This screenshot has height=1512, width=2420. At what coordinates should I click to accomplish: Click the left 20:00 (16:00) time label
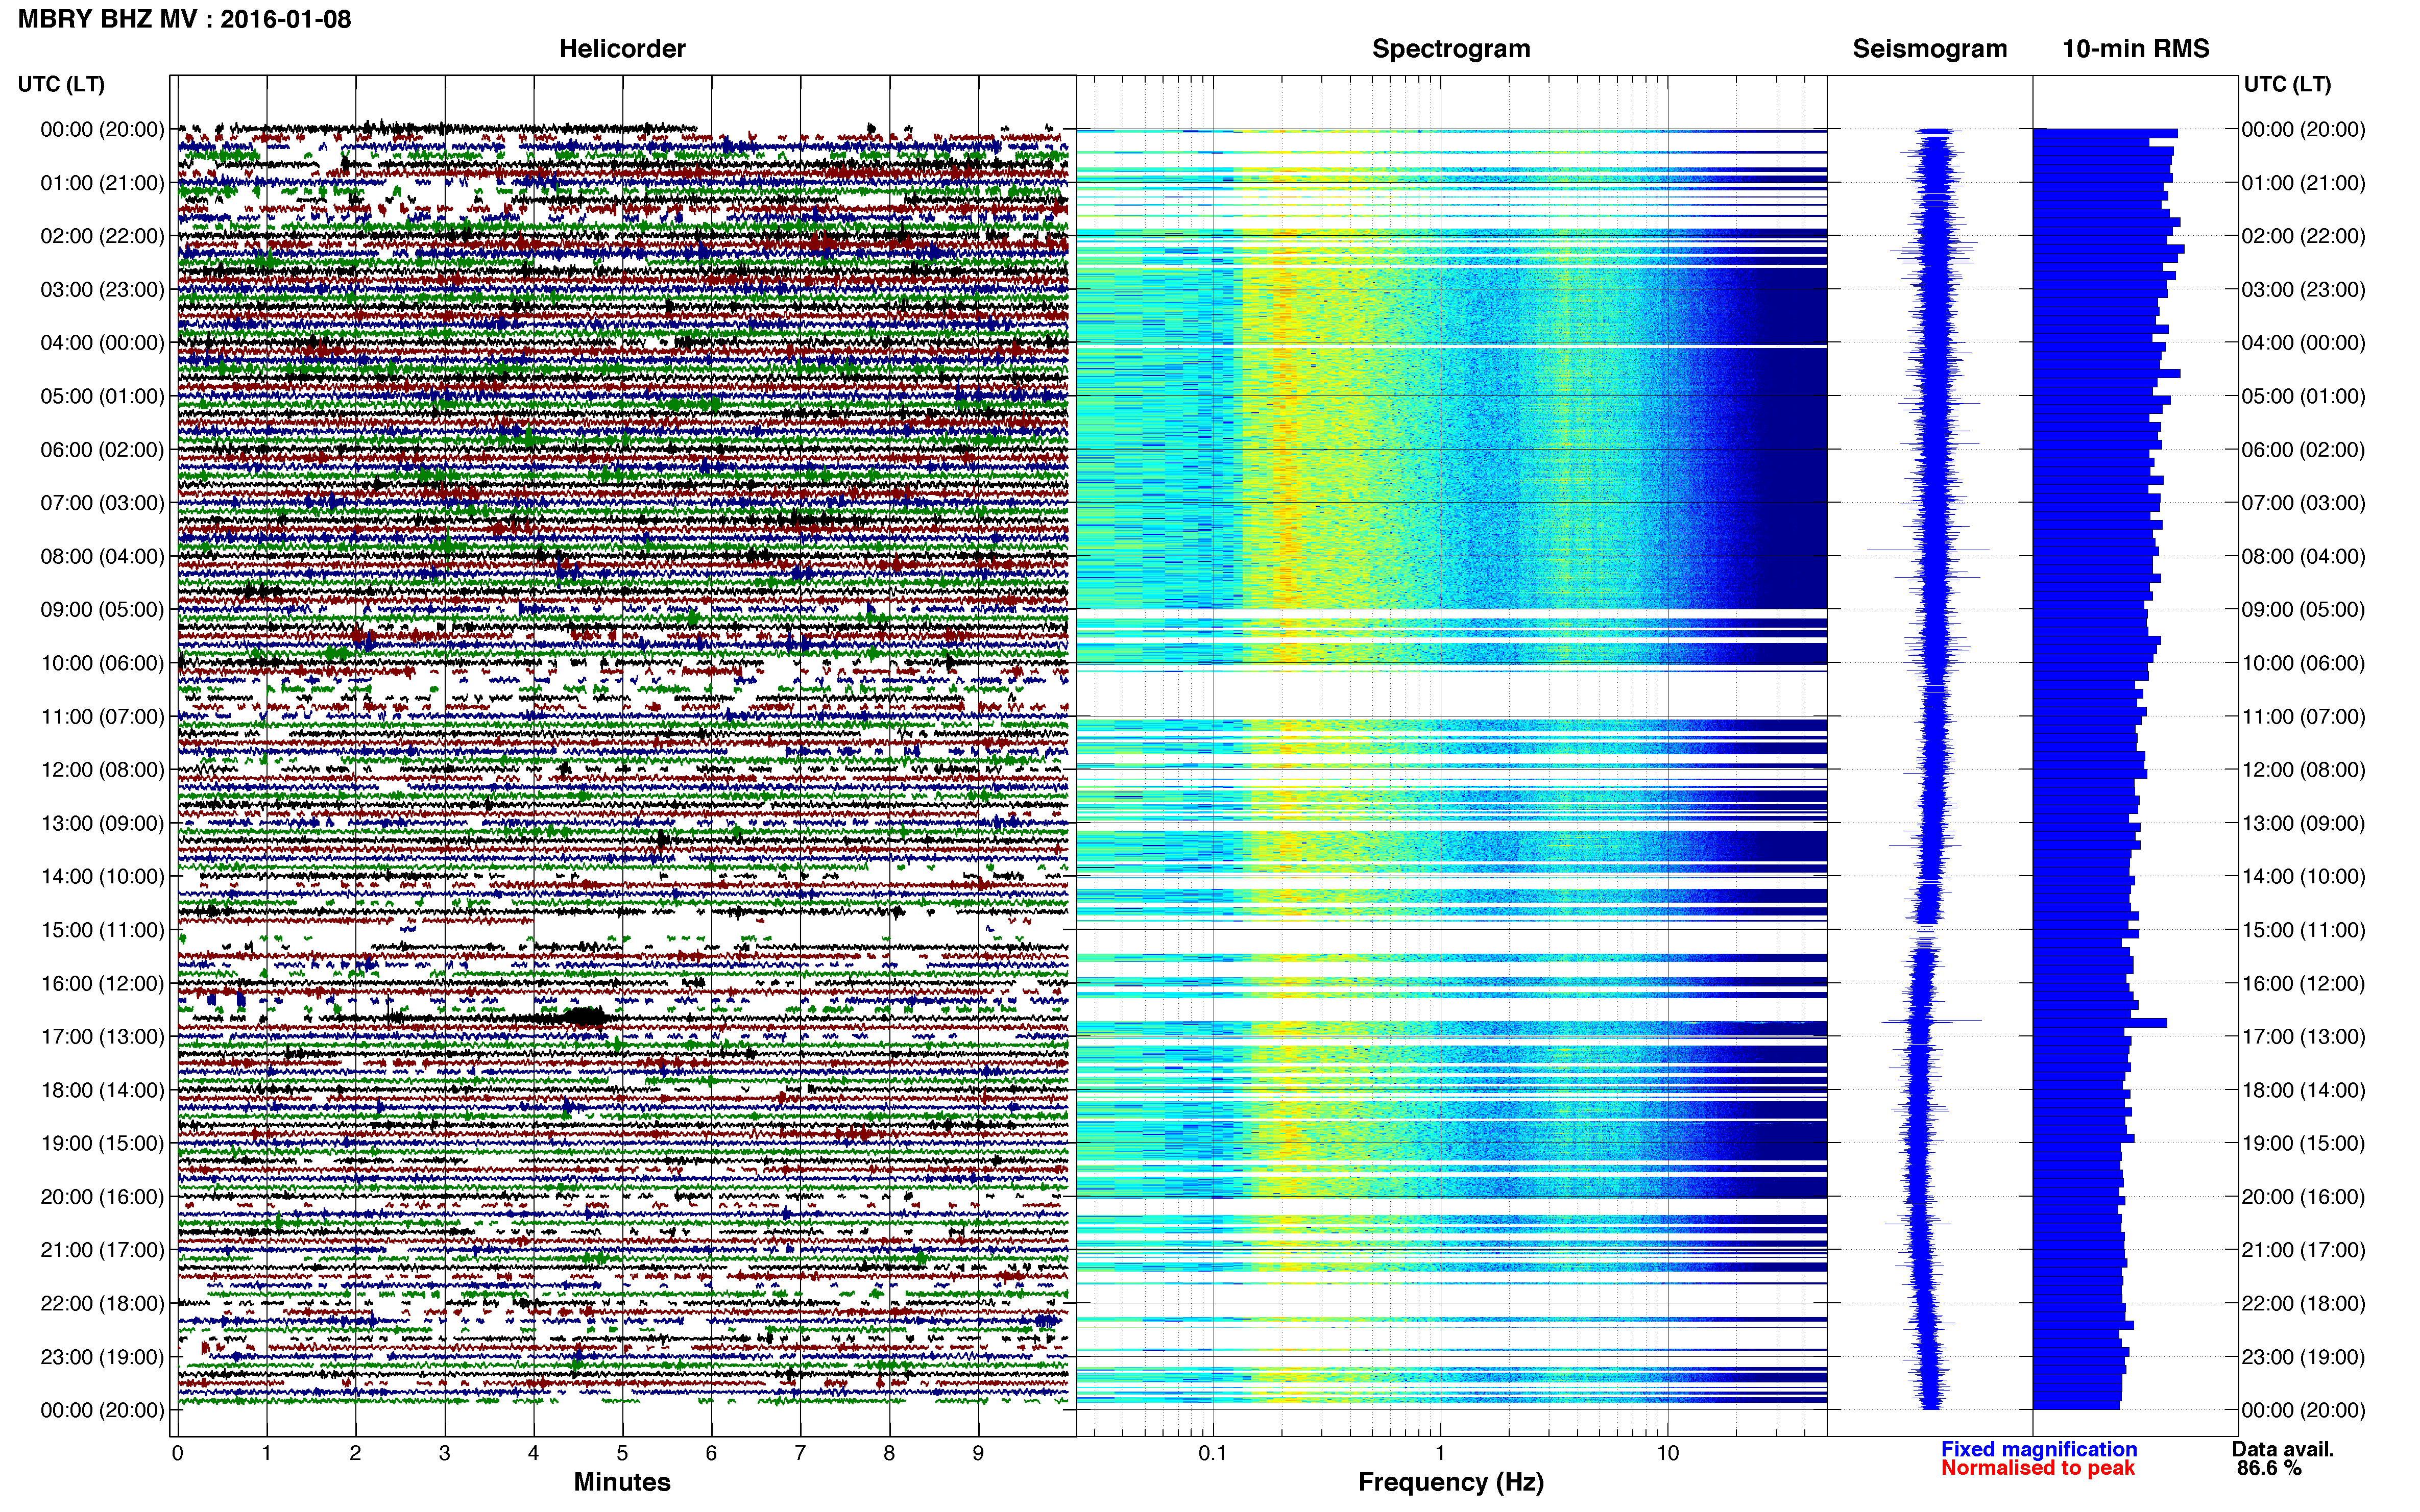102,1196
